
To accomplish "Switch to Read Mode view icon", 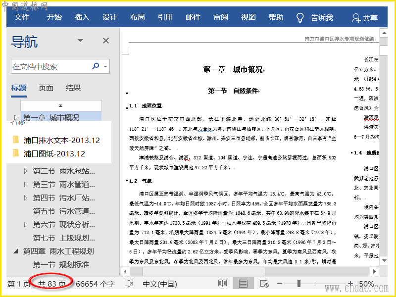I will pyautogui.click(x=222, y=283).
